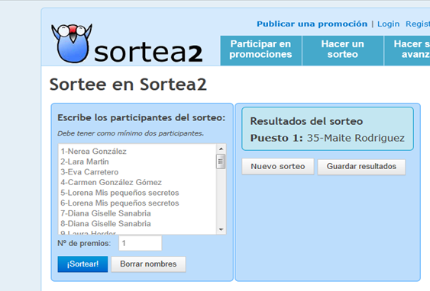Click the participants list scroll-down arrow

coord(221,230)
